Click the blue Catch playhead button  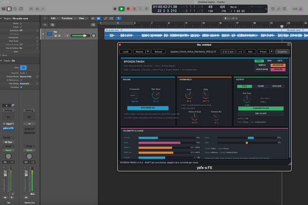pos(119,18)
